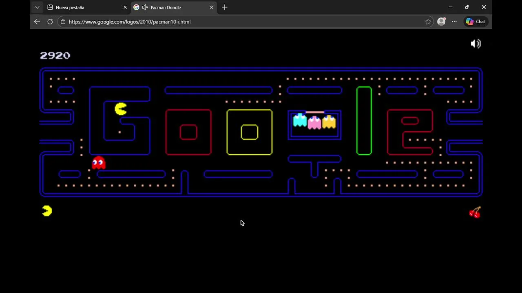Click the yellow Pac-Man character in maze

121,109
